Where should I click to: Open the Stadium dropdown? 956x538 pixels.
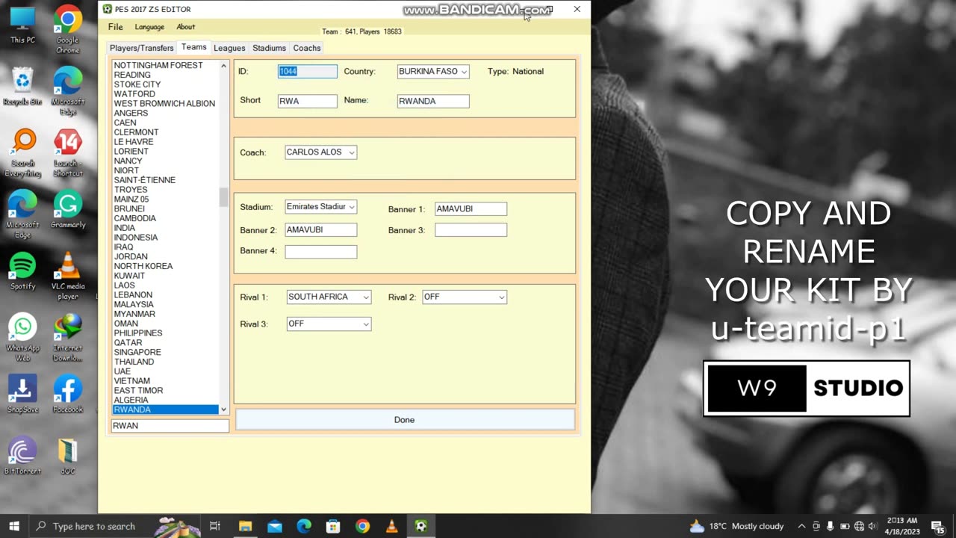point(321,207)
